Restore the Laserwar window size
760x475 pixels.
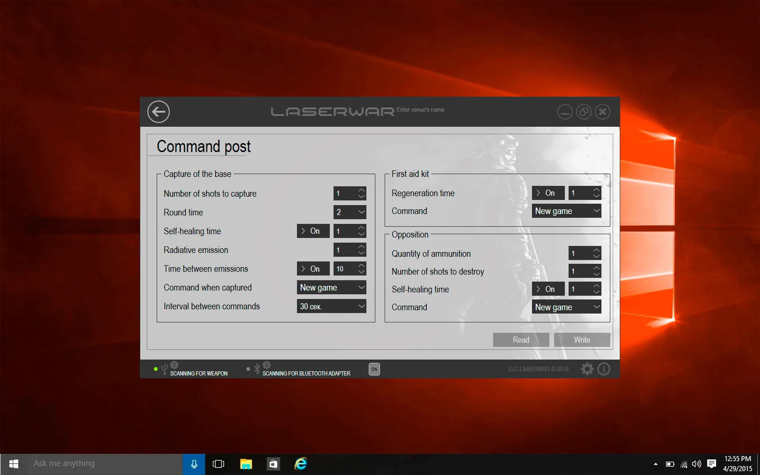click(x=584, y=112)
